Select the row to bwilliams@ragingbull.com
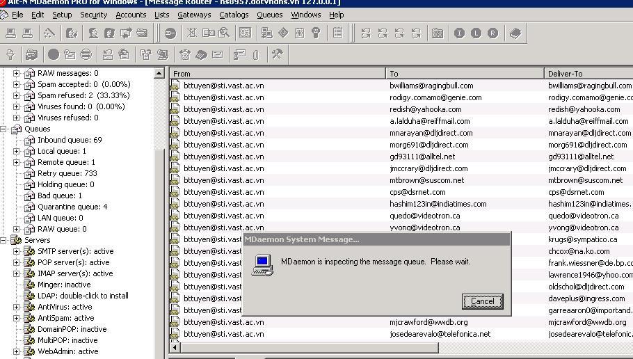The width and height of the screenshot is (633, 359). 401,86
